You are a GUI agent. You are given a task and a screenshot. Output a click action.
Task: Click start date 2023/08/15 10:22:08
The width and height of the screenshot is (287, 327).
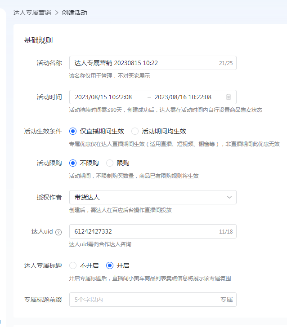pyautogui.click(x=103, y=97)
